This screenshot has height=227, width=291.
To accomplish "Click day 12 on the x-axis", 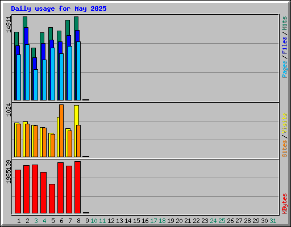I will pyautogui.click(x=111, y=221).
